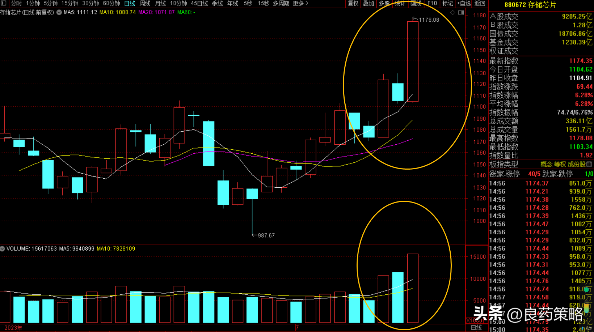This screenshot has width=594, height=332.
Task: Add index via +自选 button
Action: tap(464, 4)
